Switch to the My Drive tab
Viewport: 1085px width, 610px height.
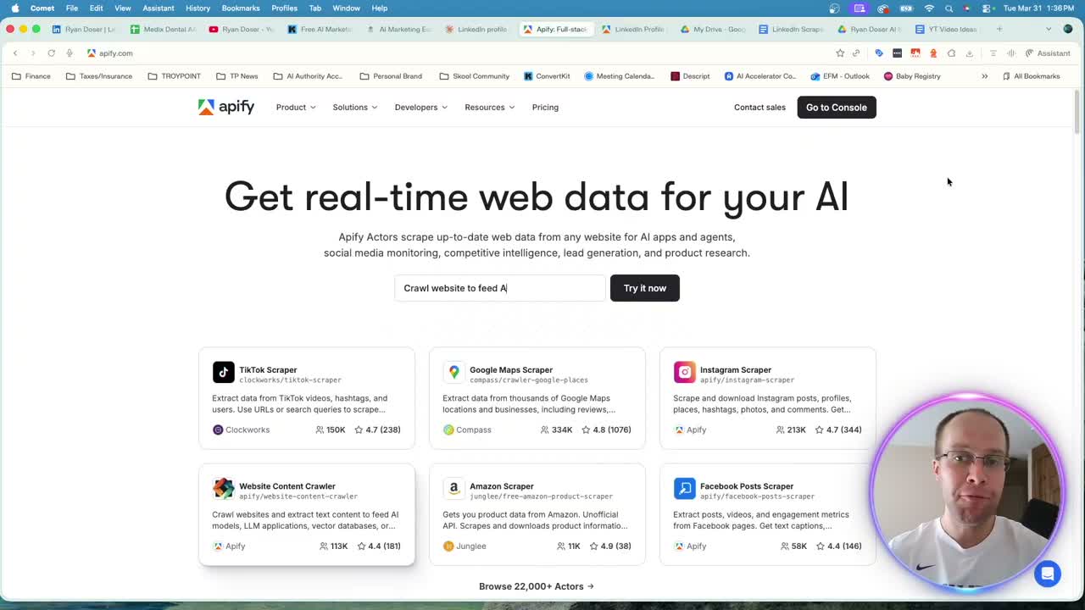pyautogui.click(x=713, y=29)
